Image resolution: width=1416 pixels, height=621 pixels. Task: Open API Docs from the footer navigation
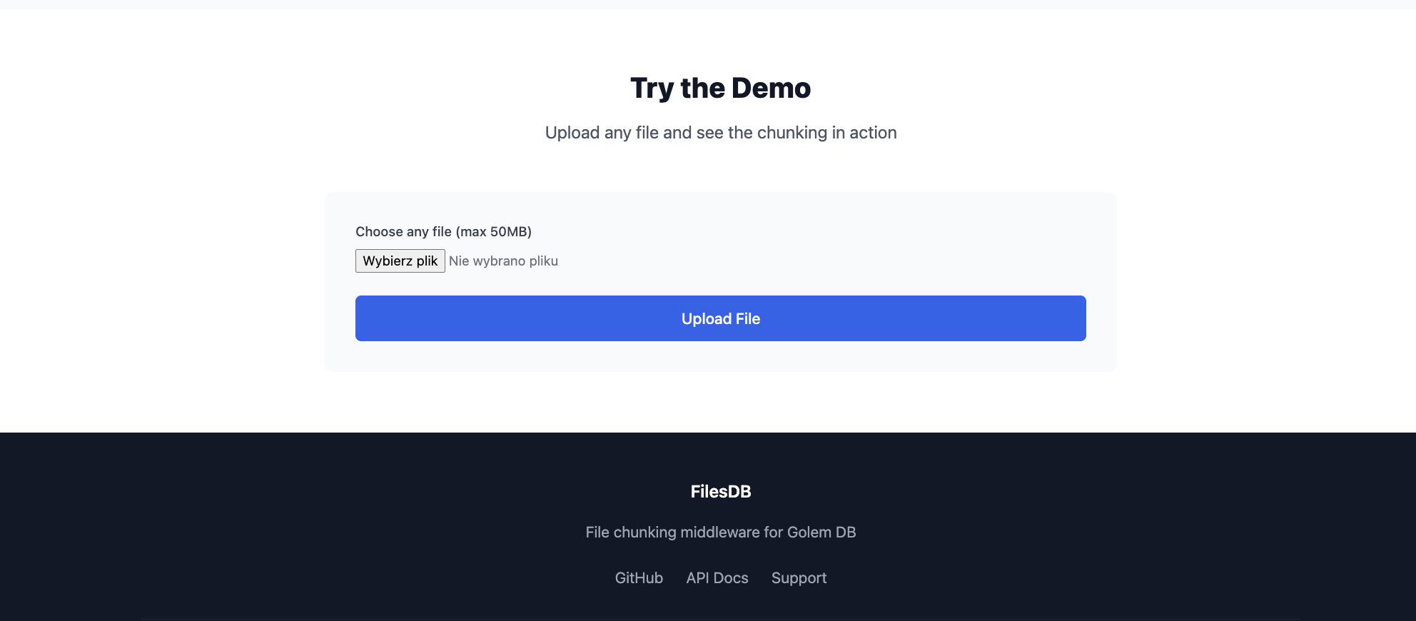717,577
